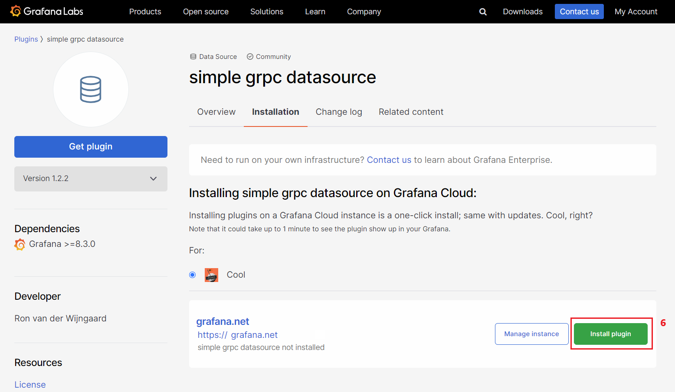Screen dimensions: 675x392
Task: Click 'simple grpc datasource' breadcrumb text
Action: (x=85, y=39)
